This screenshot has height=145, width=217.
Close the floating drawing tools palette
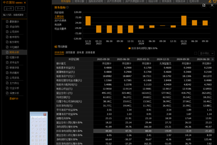pyautogui.click(x=45, y=114)
